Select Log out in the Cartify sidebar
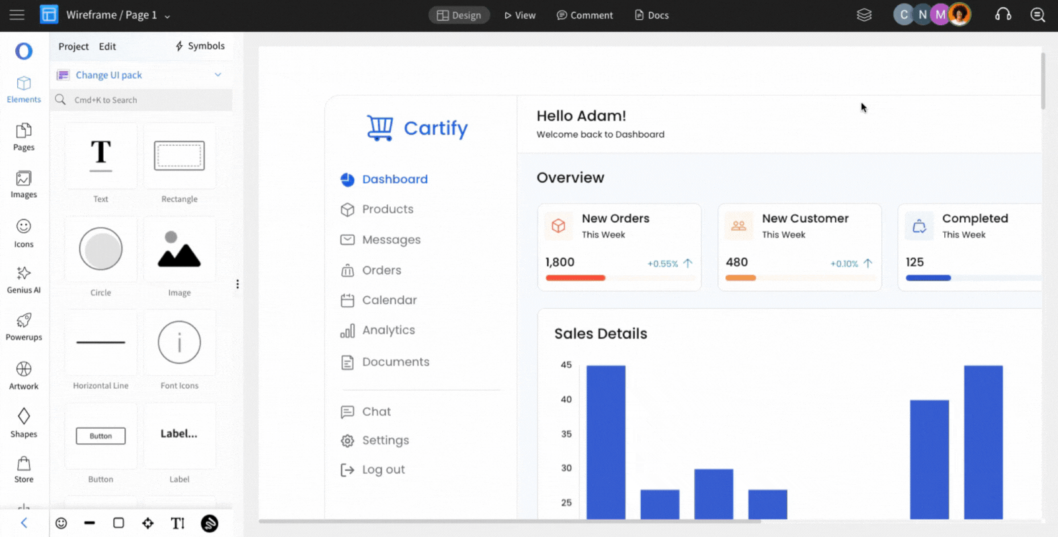Screen dimensions: 1058x537 pos(372,470)
